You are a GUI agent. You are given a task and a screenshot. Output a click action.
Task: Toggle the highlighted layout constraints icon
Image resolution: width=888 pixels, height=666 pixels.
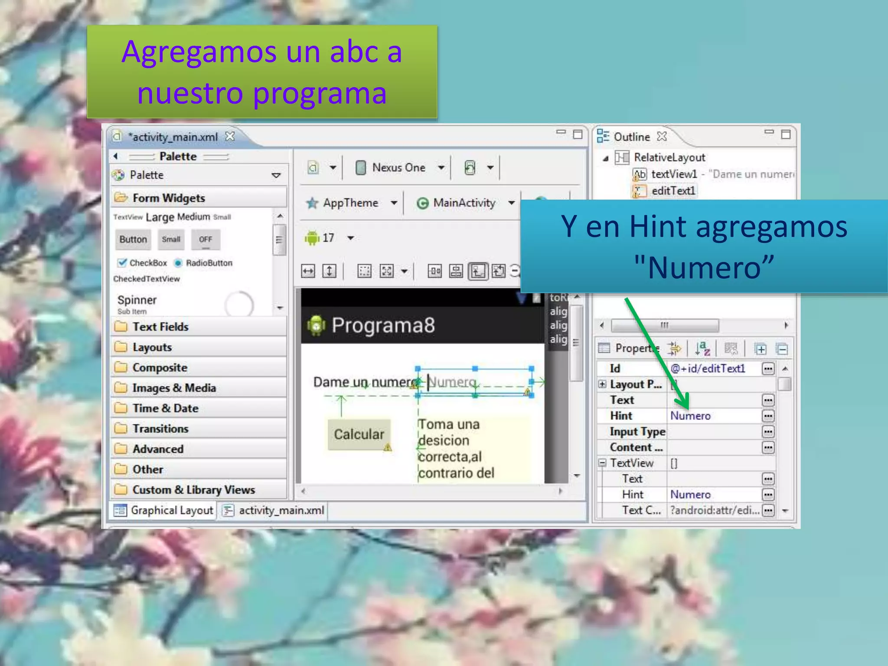[x=478, y=271]
